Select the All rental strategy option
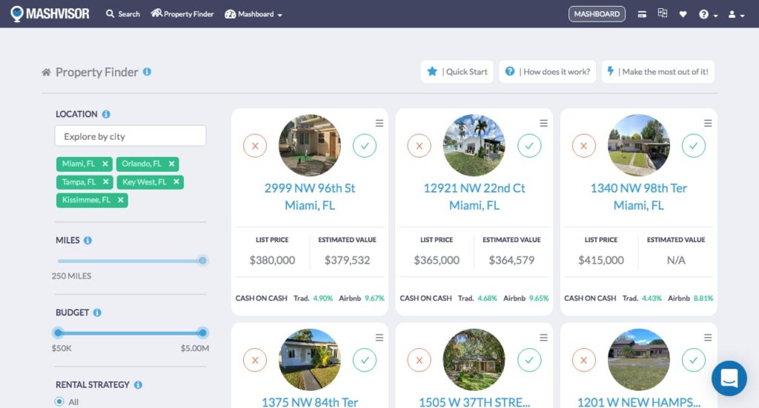The width and height of the screenshot is (759, 408). 60,401
